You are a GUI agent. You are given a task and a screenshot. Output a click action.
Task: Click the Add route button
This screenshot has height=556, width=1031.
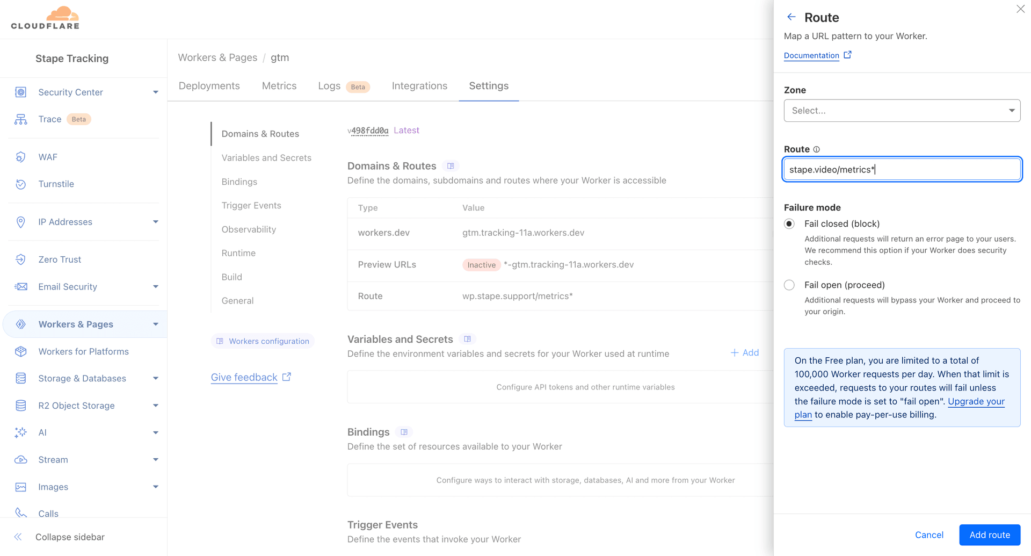[989, 535]
